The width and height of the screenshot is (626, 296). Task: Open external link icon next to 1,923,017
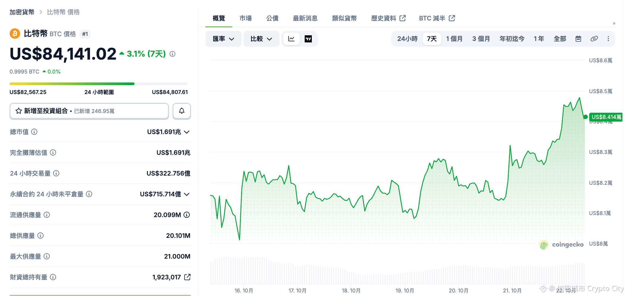pyautogui.click(x=187, y=277)
